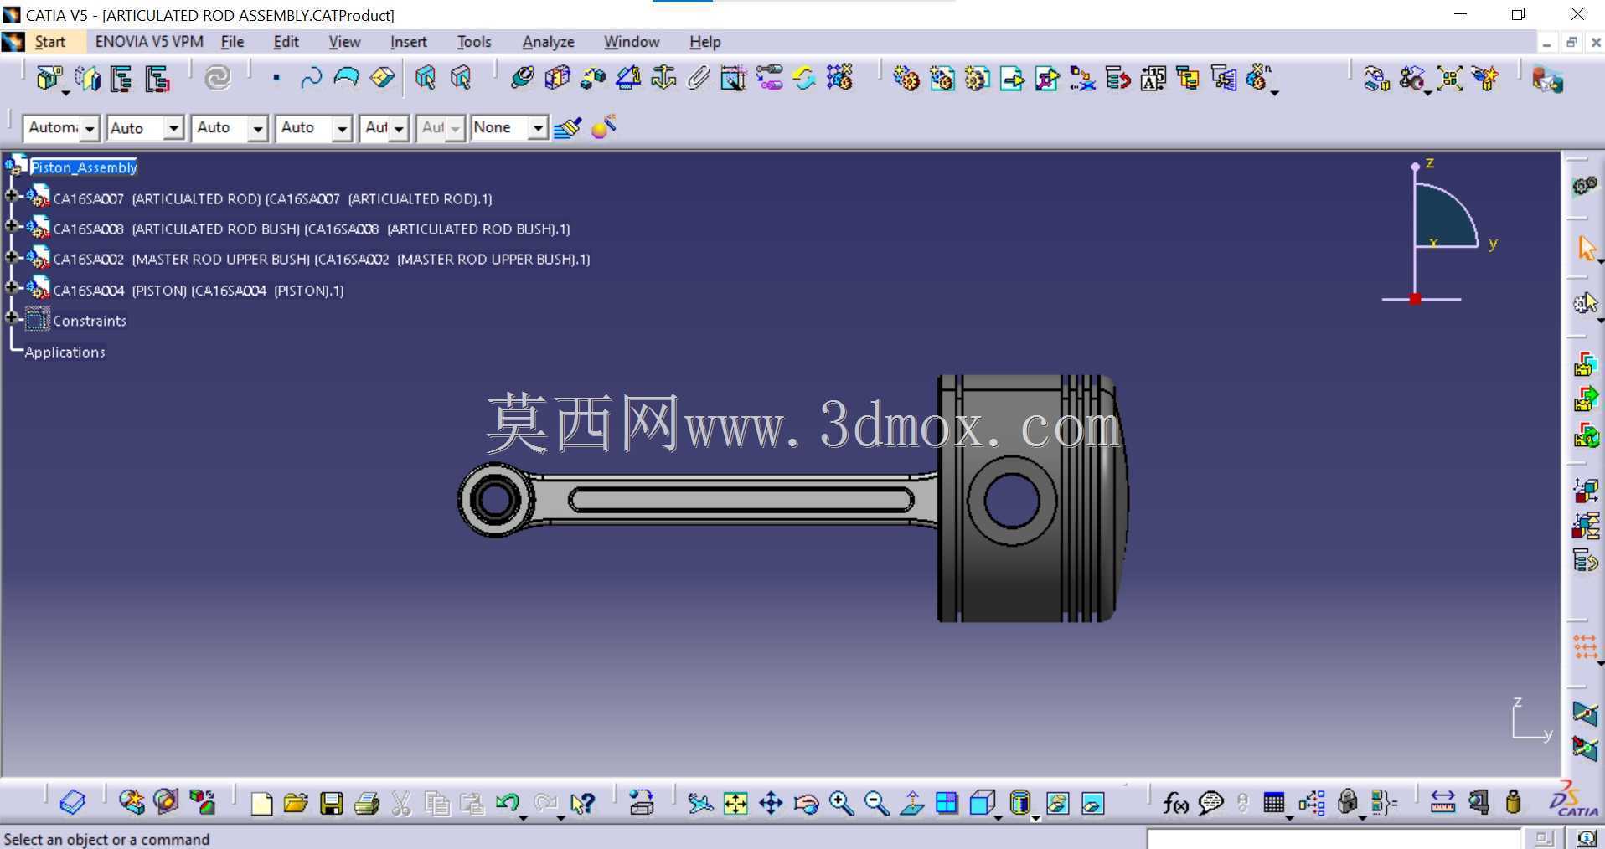Open the ENOVIA V5 VPM menu
This screenshot has width=1605, height=849.
point(149,42)
